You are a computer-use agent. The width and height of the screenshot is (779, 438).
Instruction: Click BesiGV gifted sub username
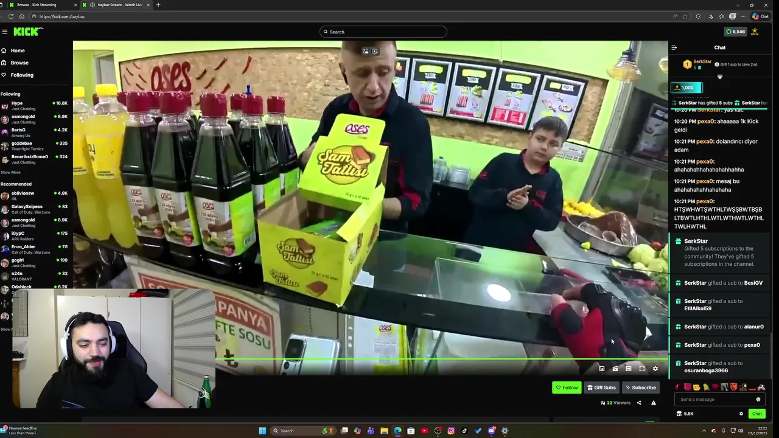click(x=753, y=283)
